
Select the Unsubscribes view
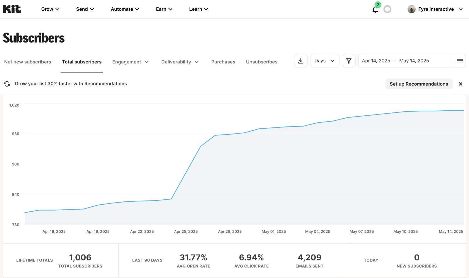pyautogui.click(x=261, y=62)
